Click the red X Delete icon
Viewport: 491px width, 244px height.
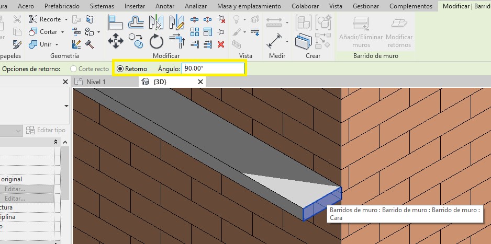coord(221,44)
